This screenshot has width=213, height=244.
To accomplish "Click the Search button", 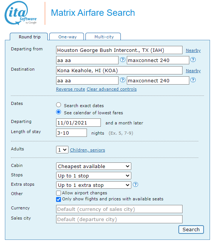I will click(x=191, y=230).
